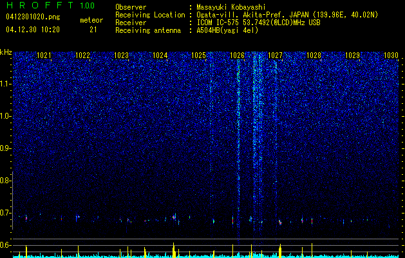Click the A504HB(yagi 4el) antenna text

coord(227,30)
